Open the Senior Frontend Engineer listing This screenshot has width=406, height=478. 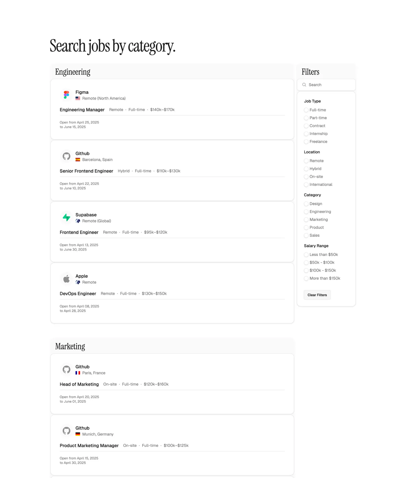(86, 171)
